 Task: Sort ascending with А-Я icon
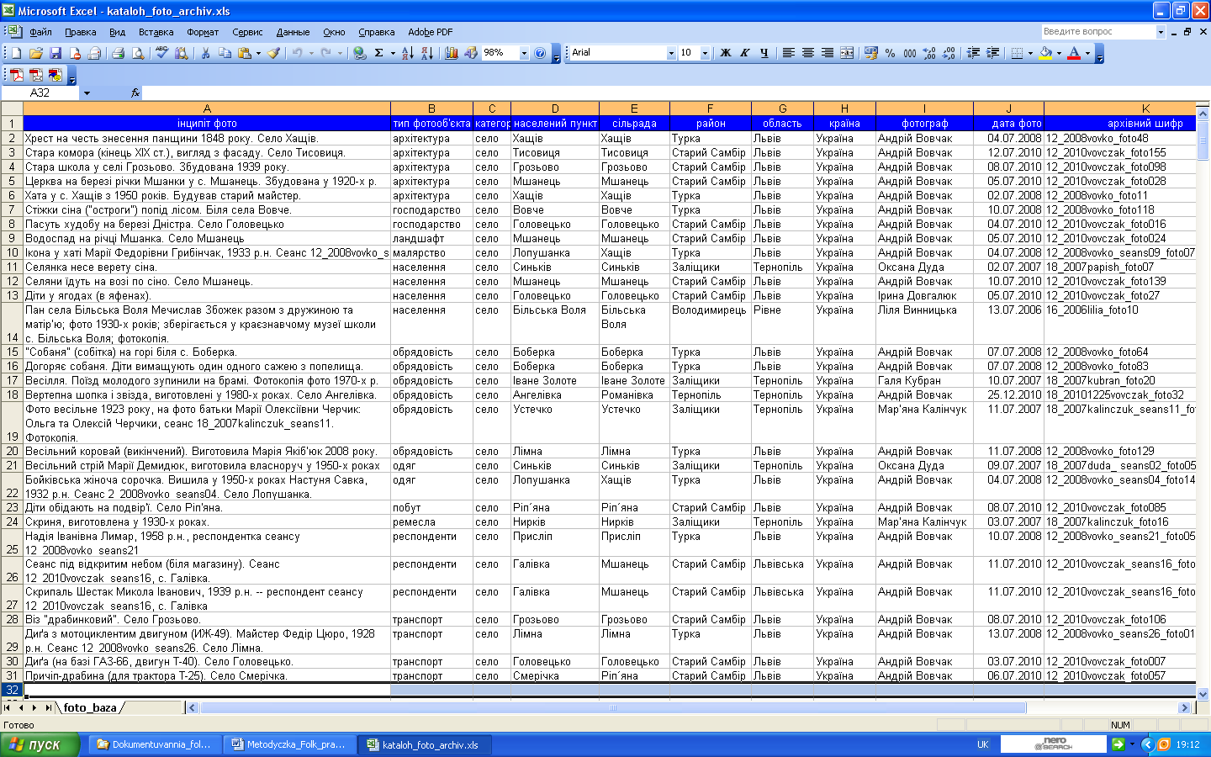[x=407, y=53]
